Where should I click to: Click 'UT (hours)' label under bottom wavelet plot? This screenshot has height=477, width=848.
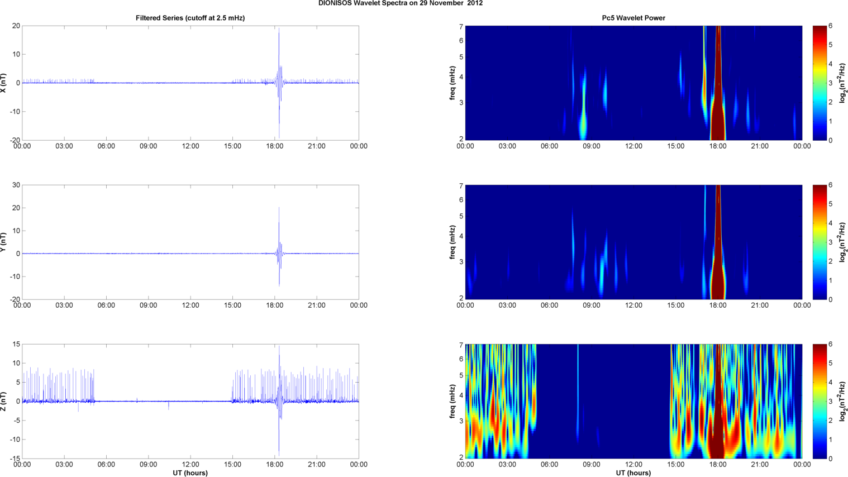pos(633,473)
